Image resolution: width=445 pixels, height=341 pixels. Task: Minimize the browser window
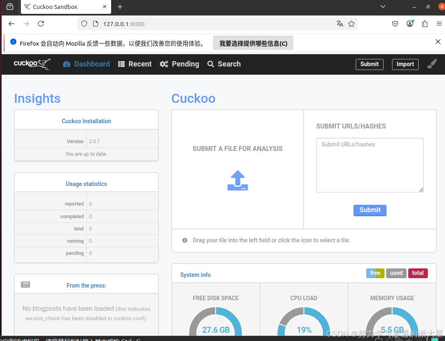[x=414, y=7]
